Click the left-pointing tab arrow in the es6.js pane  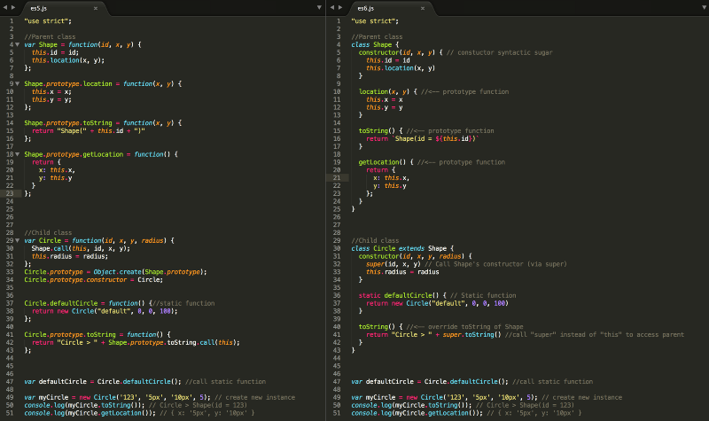[x=331, y=7]
